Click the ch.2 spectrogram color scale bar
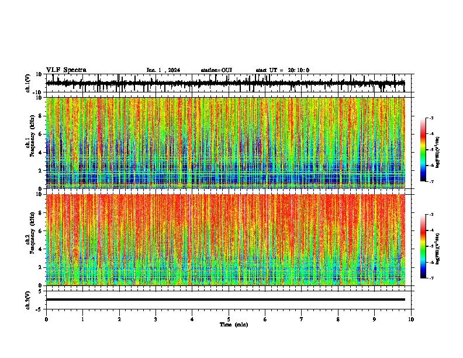The image size is (463, 358). click(x=423, y=246)
